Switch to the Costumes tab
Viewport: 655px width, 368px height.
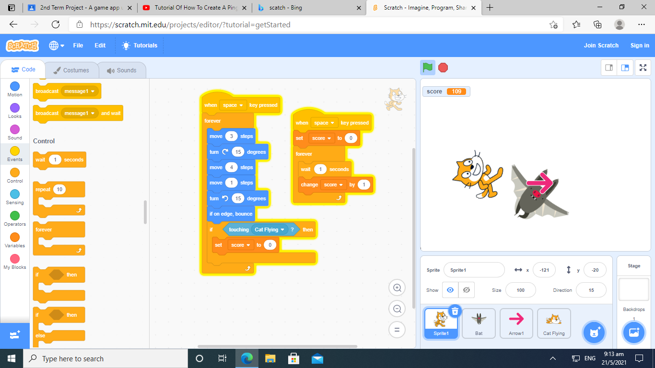click(71, 70)
